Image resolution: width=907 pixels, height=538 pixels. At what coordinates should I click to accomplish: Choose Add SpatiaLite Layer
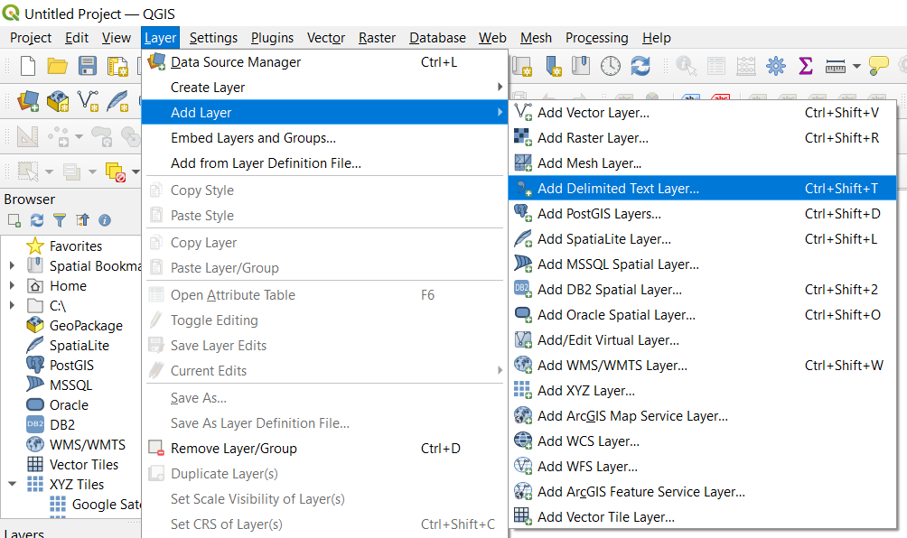(702, 239)
